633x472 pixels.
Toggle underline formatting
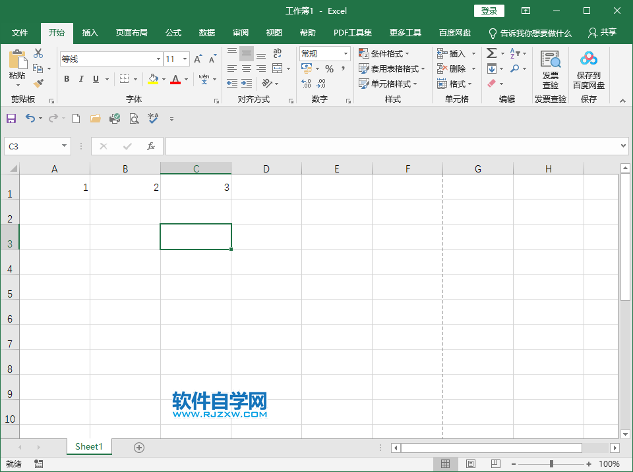point(96,78)
